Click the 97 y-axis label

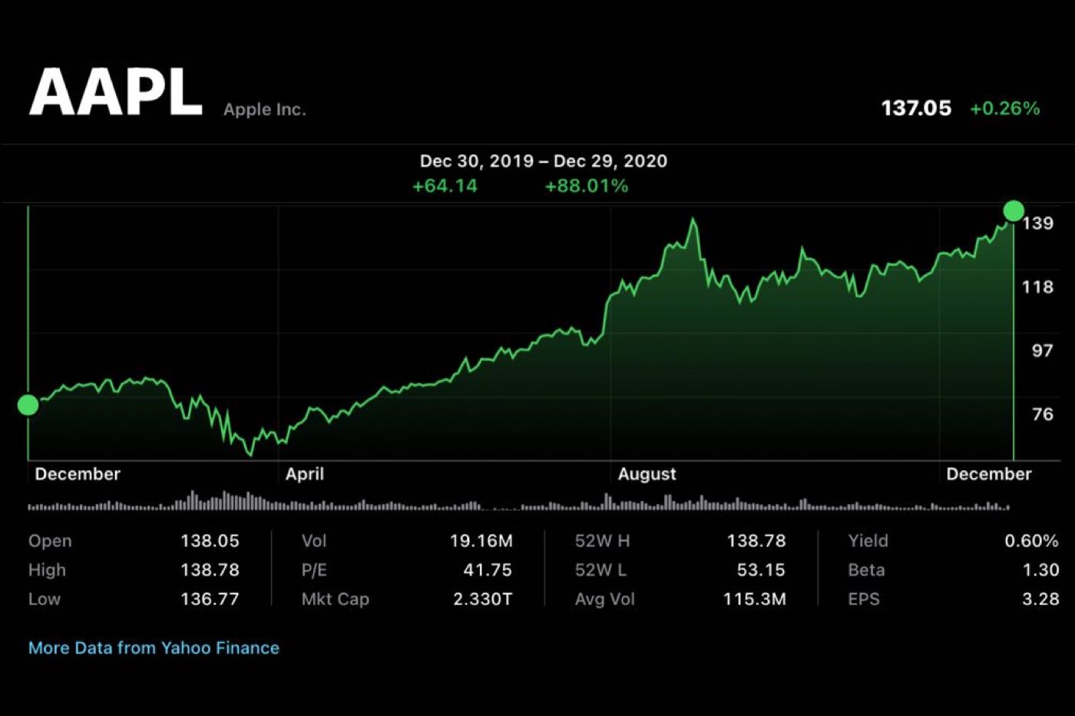(1042, 351)
